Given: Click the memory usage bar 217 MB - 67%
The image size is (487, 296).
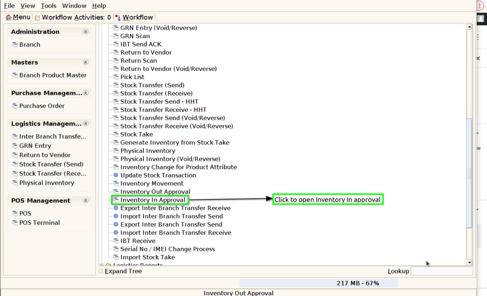Looking at the screenshot, I should click(x=318, y=283).
